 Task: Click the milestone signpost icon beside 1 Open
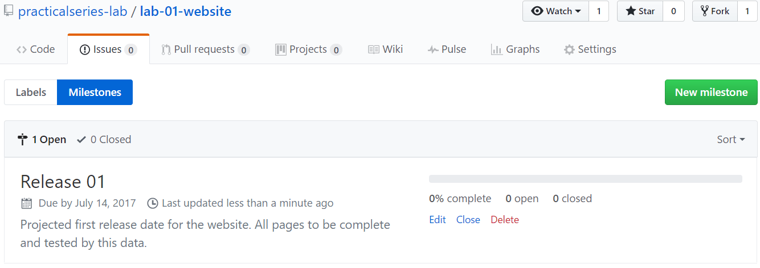(x=22, y=139)
